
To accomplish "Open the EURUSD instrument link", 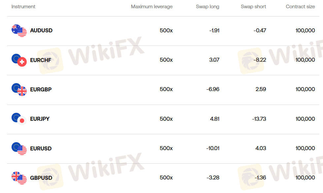I will 41,148.
